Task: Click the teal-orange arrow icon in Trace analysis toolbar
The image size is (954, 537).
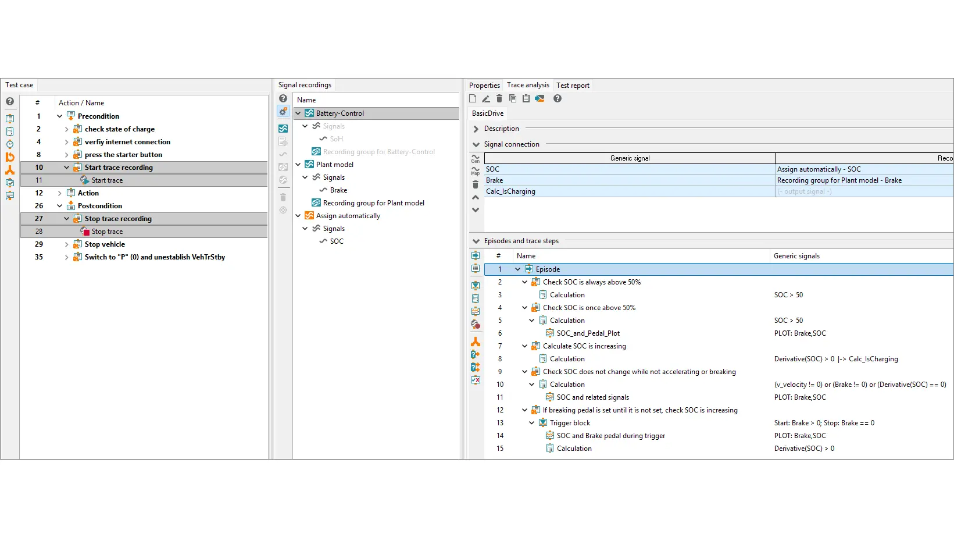Action: click(x=540, y=99)
